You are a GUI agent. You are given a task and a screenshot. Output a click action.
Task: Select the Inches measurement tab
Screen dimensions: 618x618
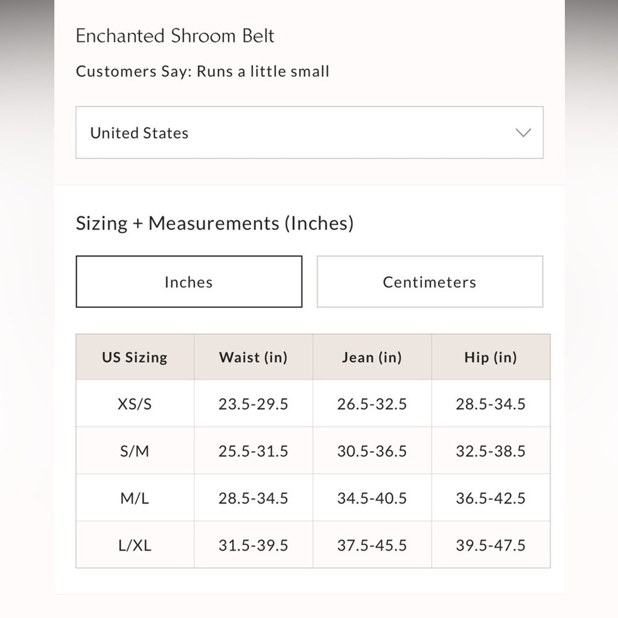[x=189, y=281]
